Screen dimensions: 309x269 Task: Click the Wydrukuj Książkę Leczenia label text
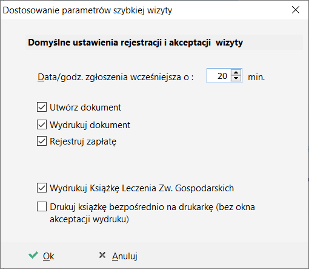pyautogui.click(x=142, y=188)
